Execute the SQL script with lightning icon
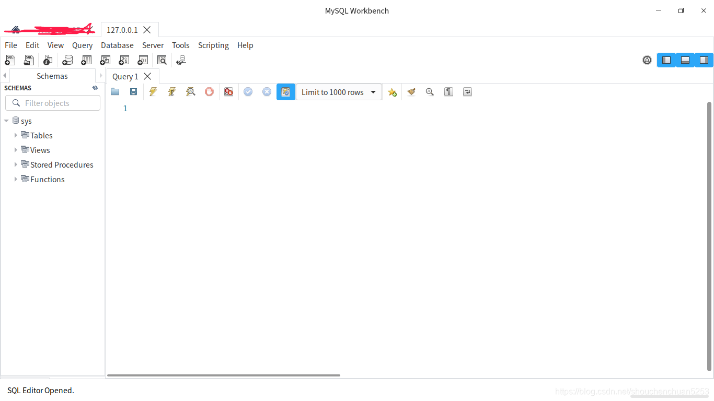Screen dimensions: 714x401 (153, 92)
